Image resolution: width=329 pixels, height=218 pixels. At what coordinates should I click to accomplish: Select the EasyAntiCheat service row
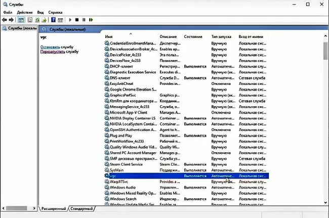click(124, 83)
